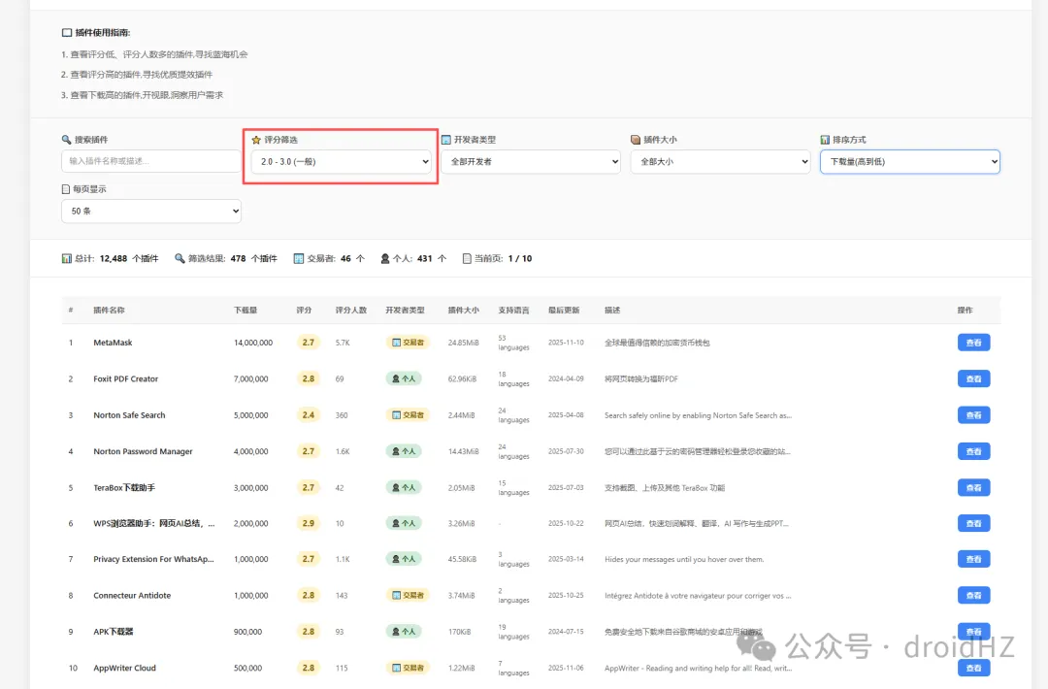The width and height of the screenshot is (1048, 689).
Task: Click the 下载量 column header
Action: [246, 311]
